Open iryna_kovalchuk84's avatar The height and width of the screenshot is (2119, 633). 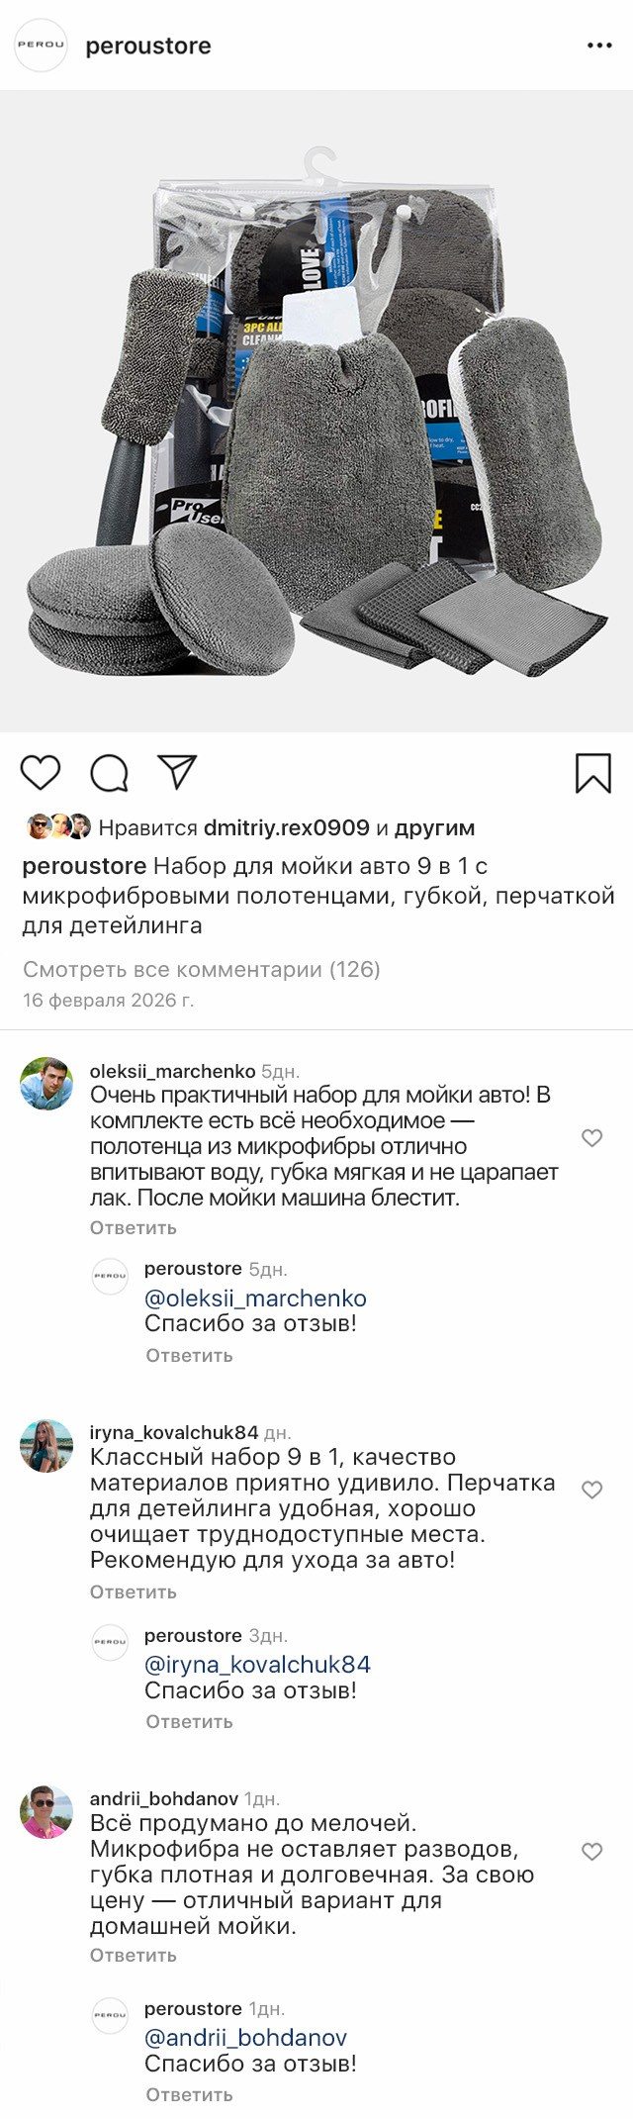tap(46, 1446)
